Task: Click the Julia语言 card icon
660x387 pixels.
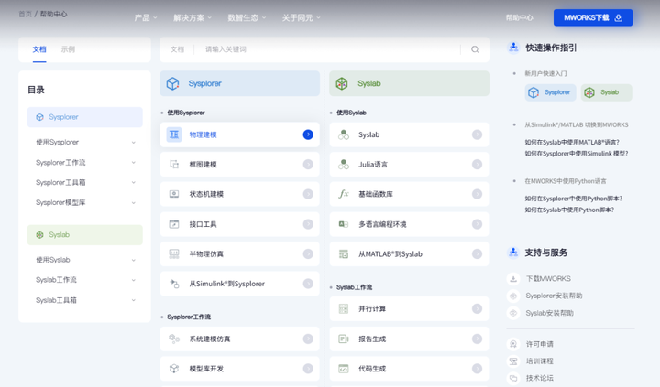Action: pos(344,165)
